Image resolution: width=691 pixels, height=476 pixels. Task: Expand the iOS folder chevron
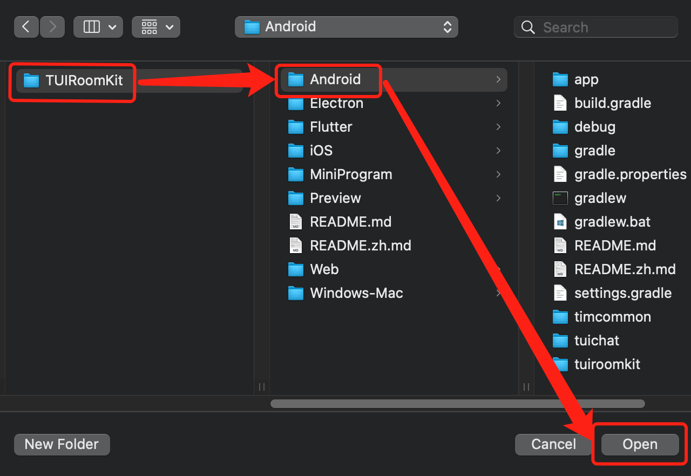click(x=498, y=151)
